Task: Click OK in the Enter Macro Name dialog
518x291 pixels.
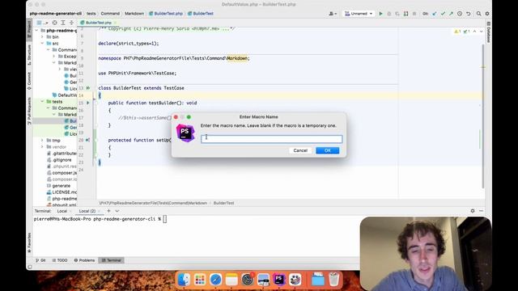Action: point(327,150)
